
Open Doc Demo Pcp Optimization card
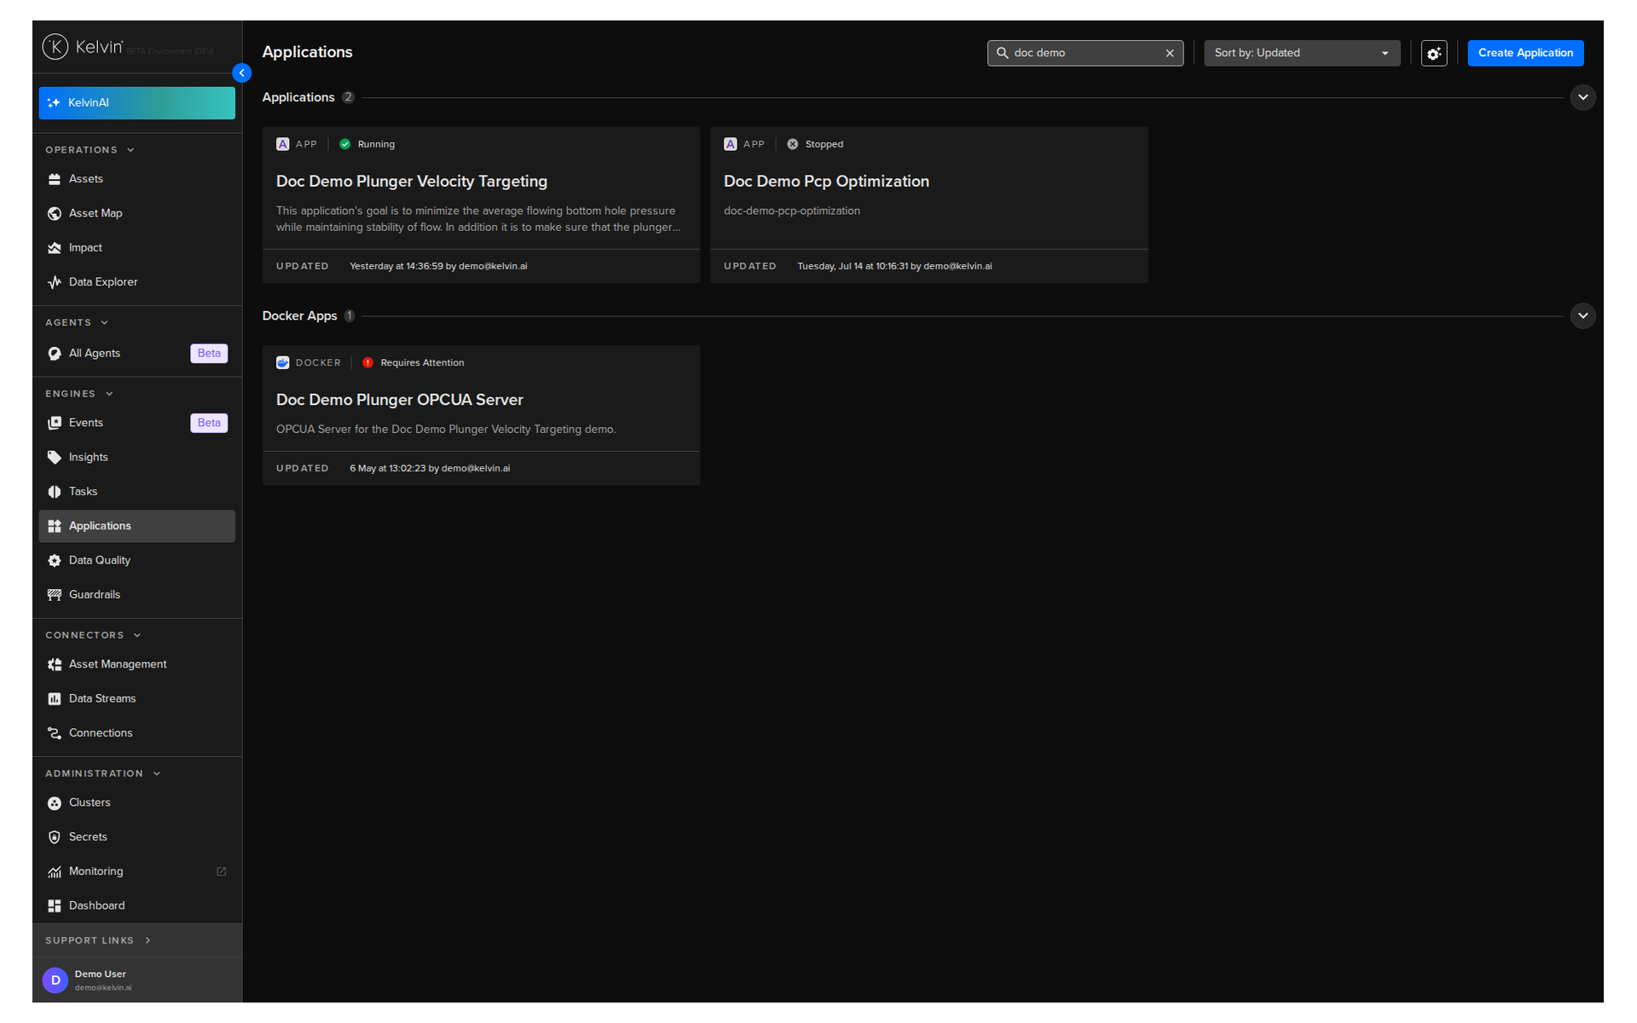coord(928,205)
